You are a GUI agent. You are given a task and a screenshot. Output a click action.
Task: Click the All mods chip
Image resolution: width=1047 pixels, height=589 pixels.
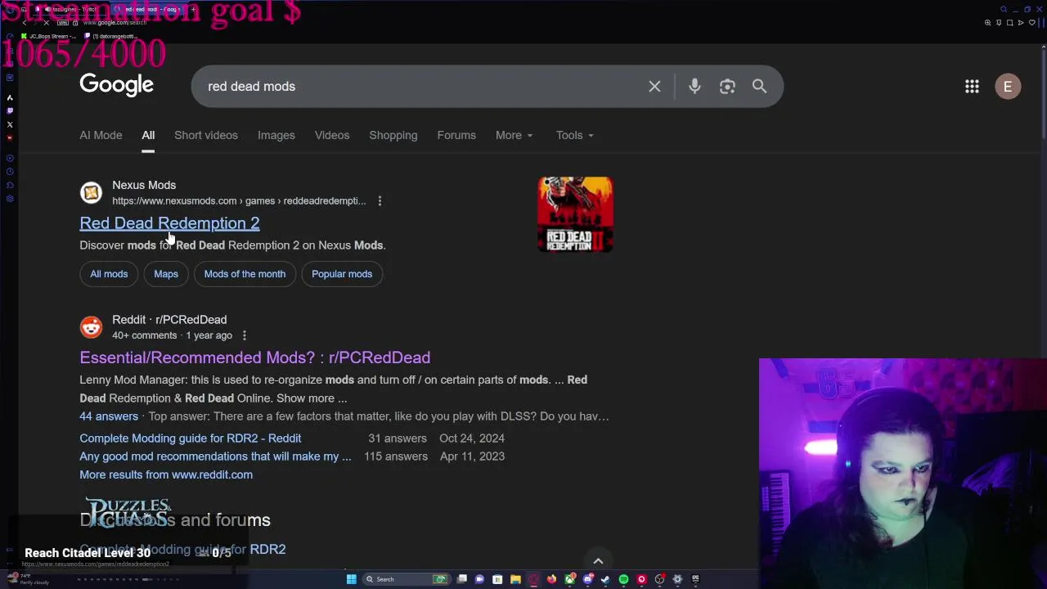109,274
